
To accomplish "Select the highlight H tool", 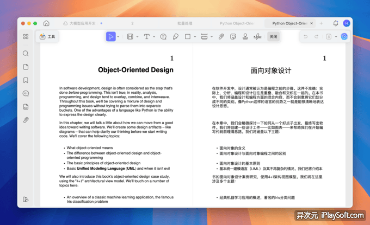I will [130, 36].
